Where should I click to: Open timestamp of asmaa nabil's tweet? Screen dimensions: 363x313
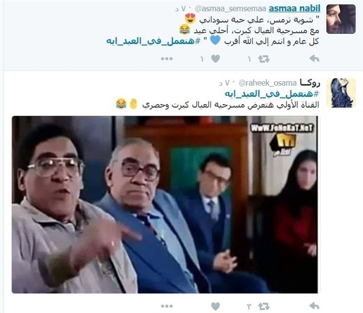pos(180,9)
